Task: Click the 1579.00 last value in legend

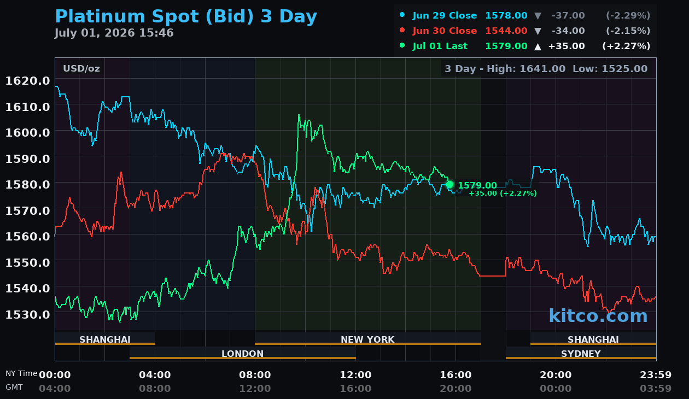Action: [506, 46]
